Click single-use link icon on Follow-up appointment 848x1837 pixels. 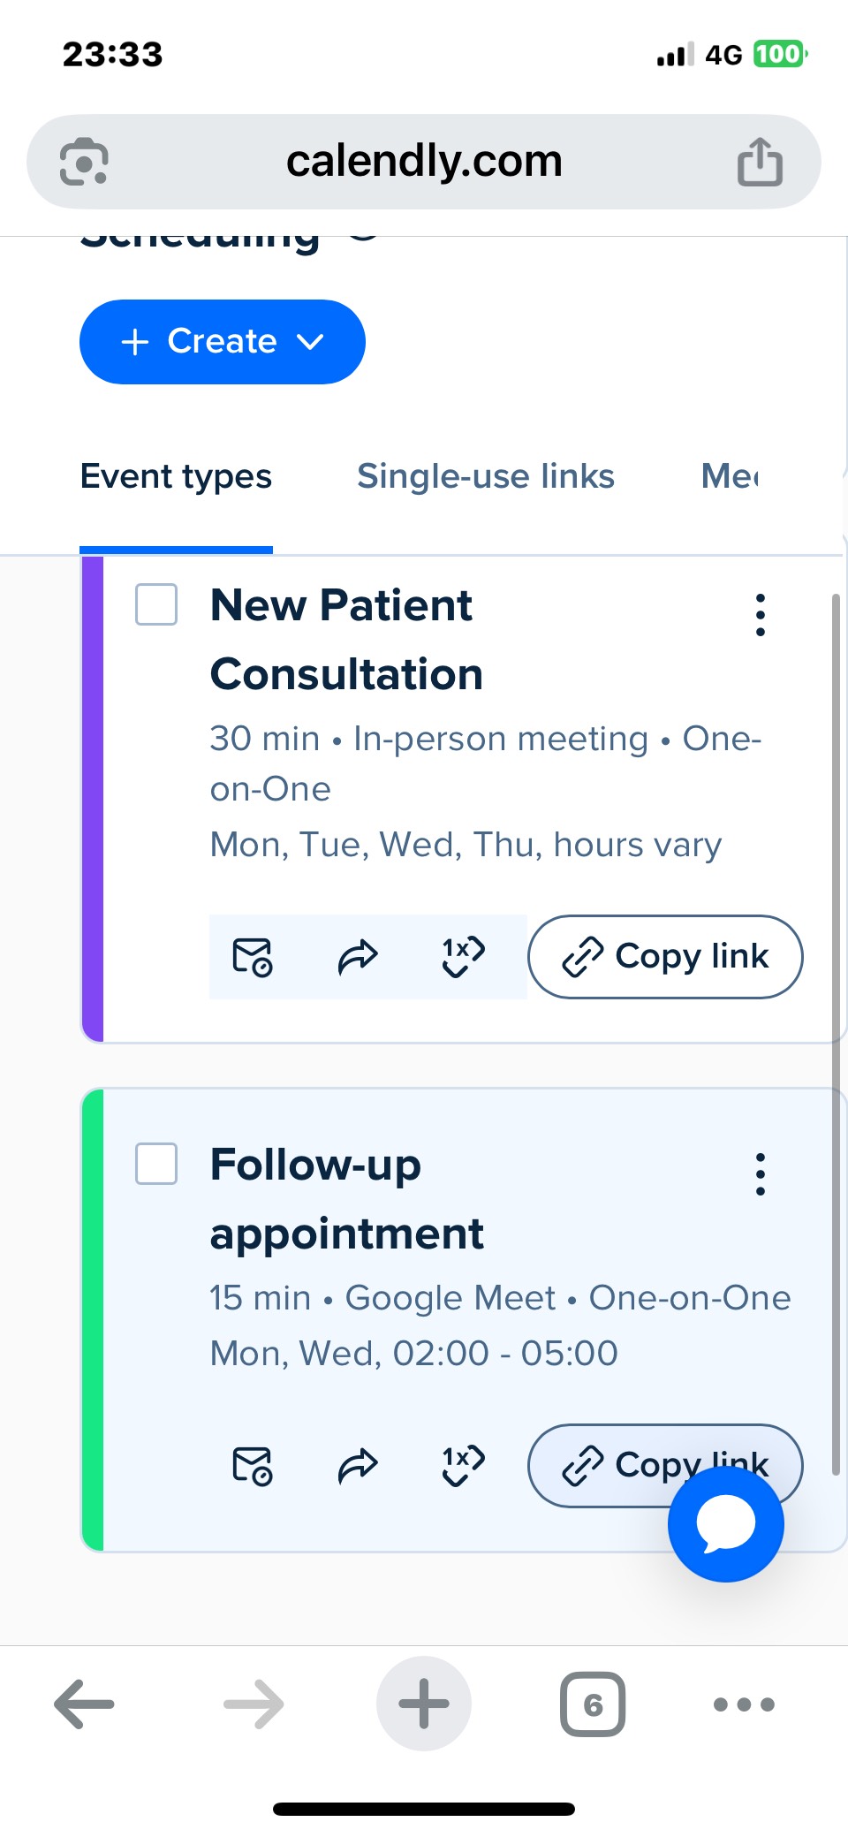[x=463, y=1466]
